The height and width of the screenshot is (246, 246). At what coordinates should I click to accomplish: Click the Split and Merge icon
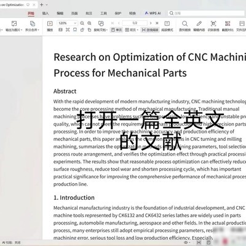tap(33, 23)
